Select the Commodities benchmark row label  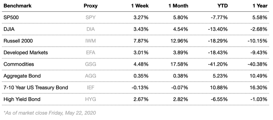tap(19, 64)
